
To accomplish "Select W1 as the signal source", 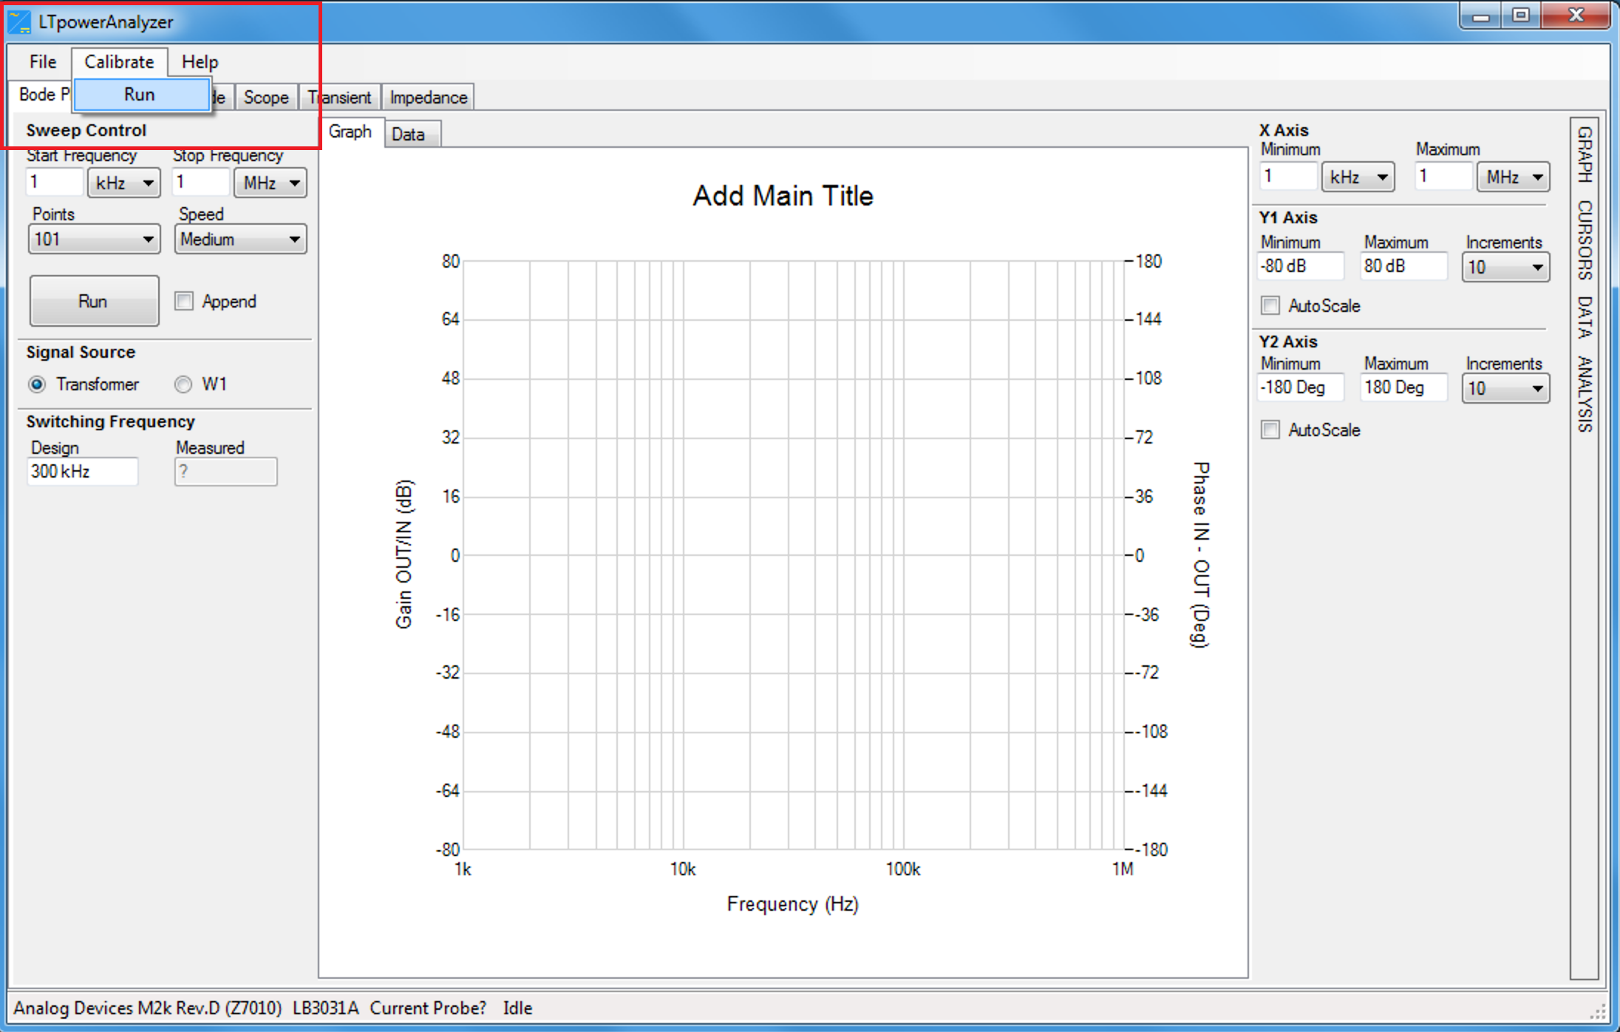I will click(x=181, y=384).
